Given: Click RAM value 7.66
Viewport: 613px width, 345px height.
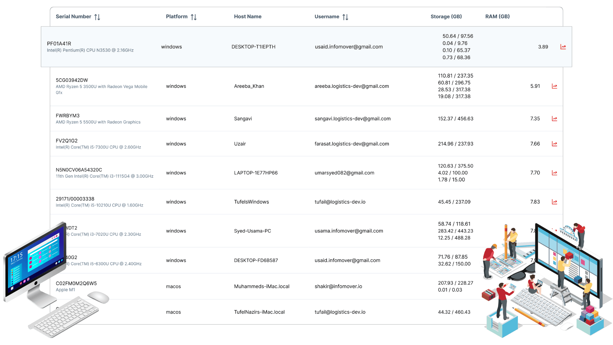Looking at the screenshot, I should (x=535, y=144).
